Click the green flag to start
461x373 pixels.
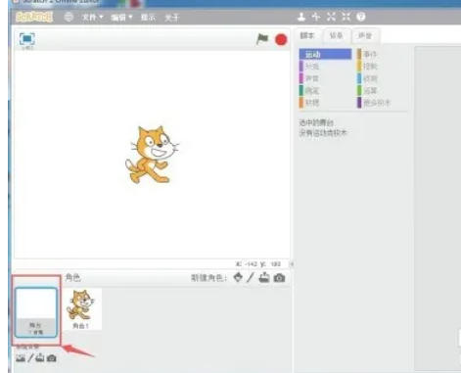[x=262, y=39]
